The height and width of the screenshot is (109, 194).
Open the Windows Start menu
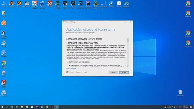click(2, 107)
